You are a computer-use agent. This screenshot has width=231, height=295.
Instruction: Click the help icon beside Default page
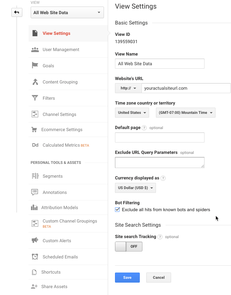(x=144, y=128)
